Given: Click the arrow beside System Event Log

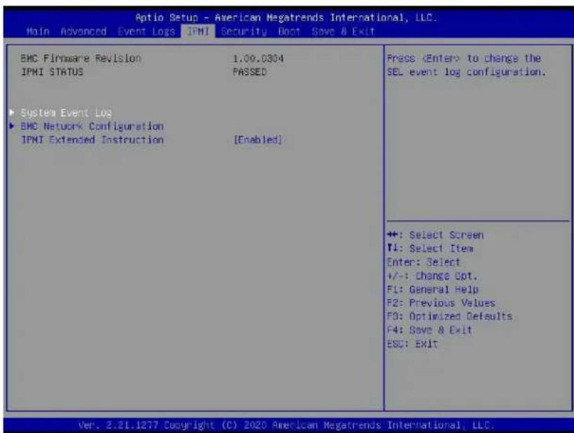Looking at the screenshot, I should pos(12,112).
